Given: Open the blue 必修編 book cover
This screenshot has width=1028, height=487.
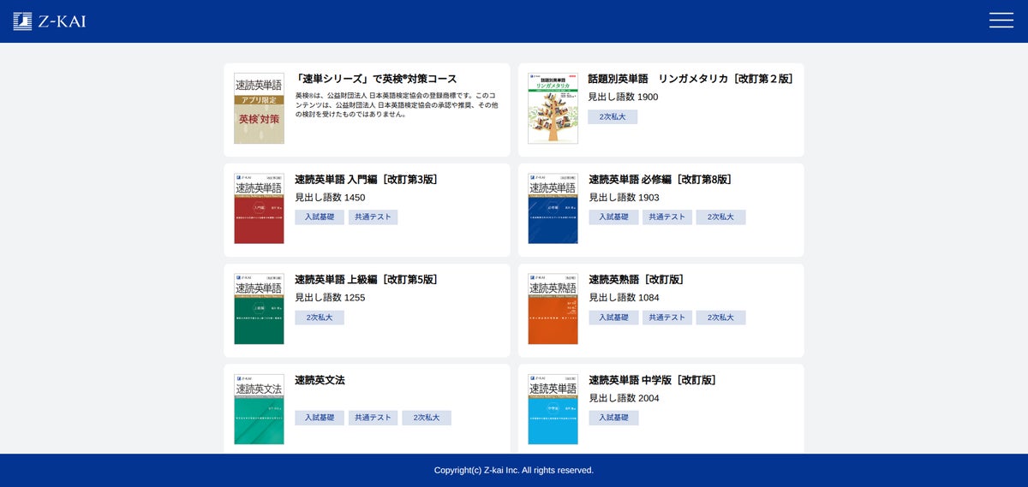Looking at the screenshot, I should pyautogui.click(x=553, y=209).
